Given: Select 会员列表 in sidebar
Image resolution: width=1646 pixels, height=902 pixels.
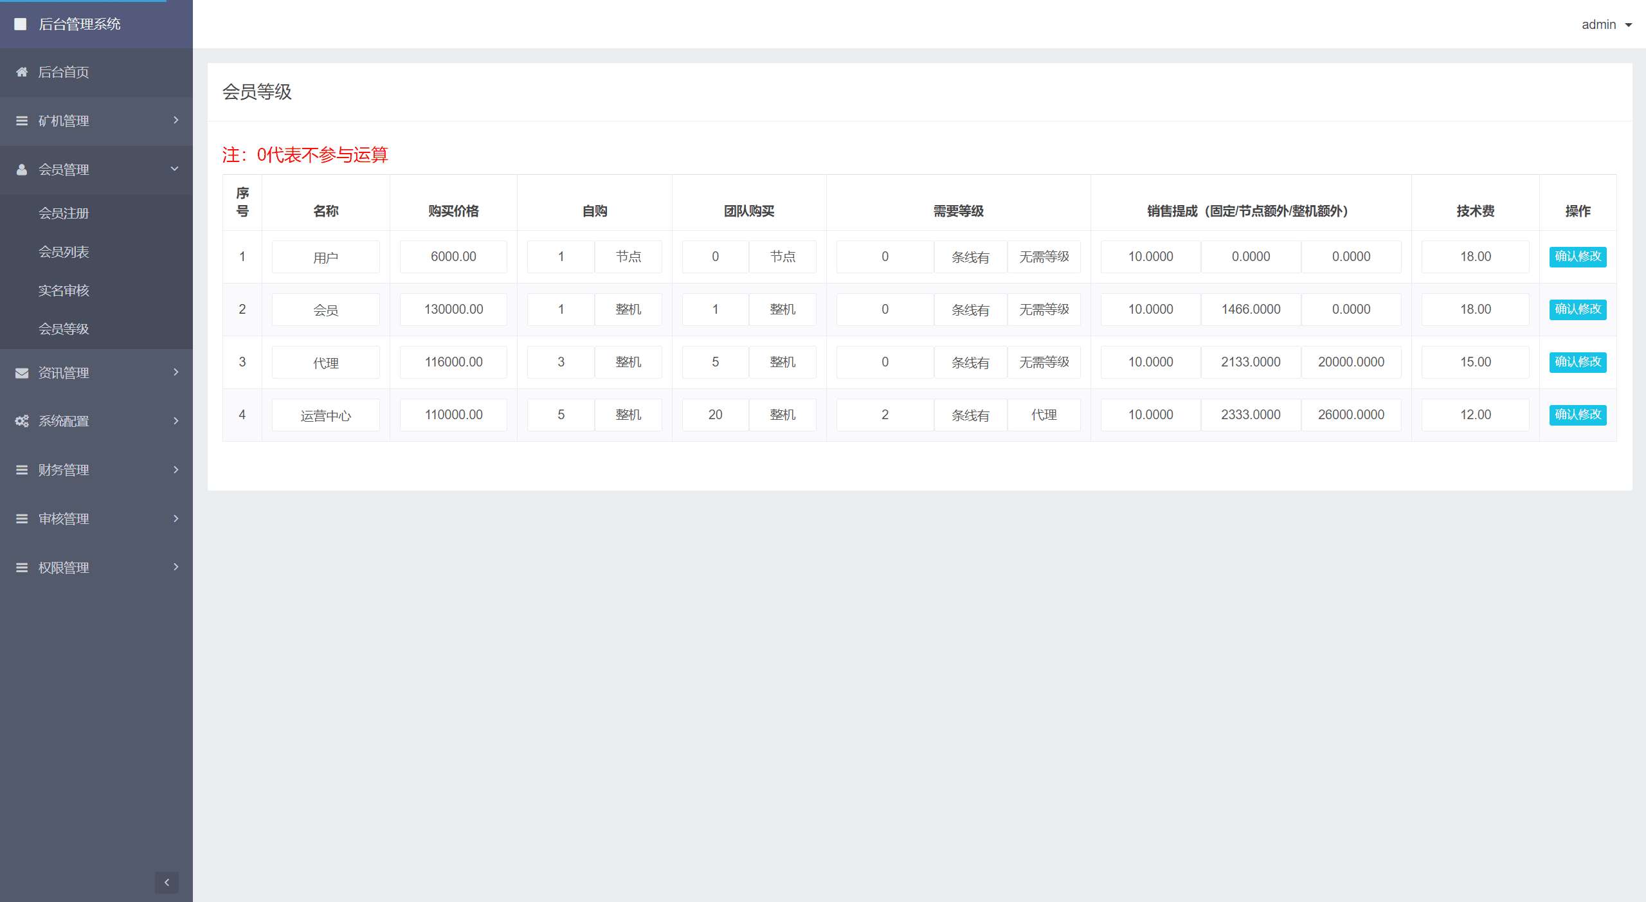Looking at the screenshot, I should tap(64, 252).
